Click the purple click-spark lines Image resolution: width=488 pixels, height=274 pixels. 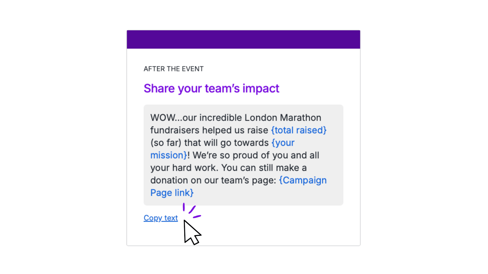pyautogui.click(x=192, y=211)
